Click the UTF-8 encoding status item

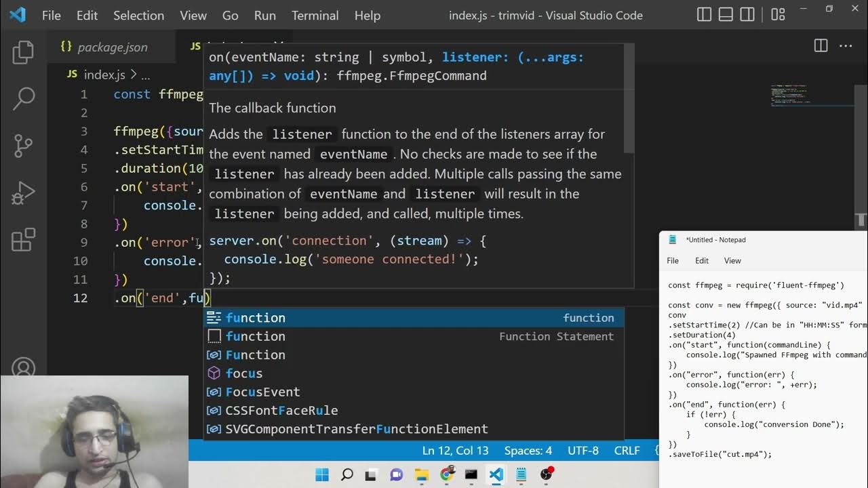coord(583,451)
